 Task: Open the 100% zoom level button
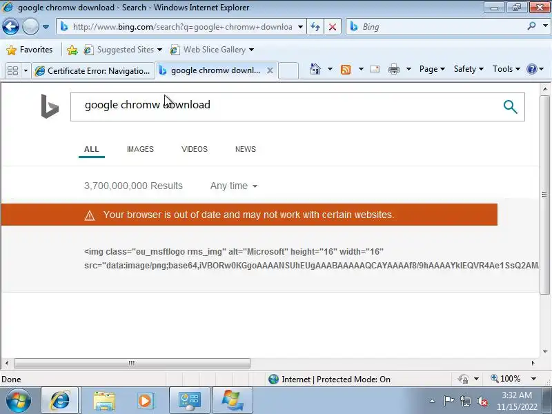(x=506, y=379)
